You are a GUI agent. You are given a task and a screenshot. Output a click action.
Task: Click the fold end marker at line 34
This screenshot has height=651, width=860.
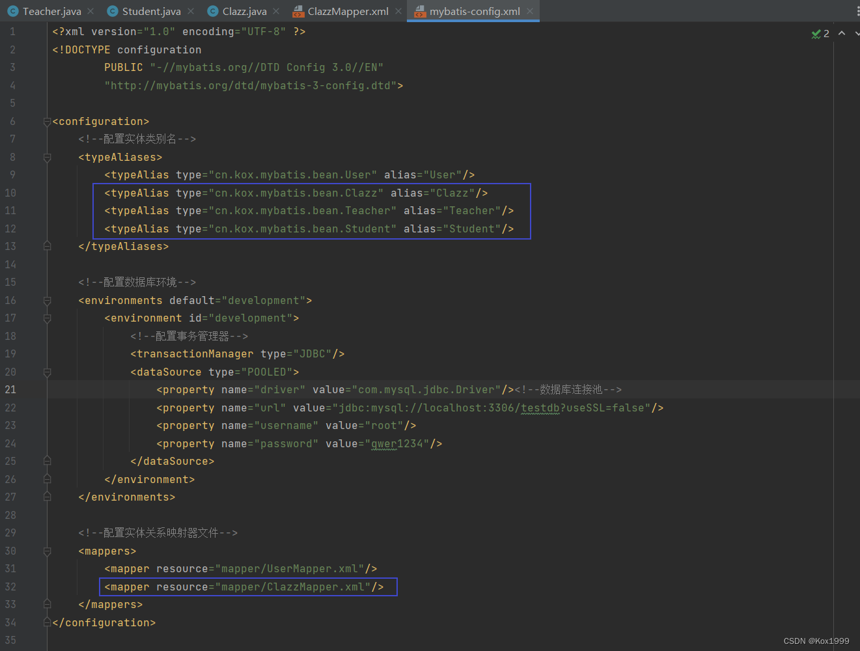(47, 622)
